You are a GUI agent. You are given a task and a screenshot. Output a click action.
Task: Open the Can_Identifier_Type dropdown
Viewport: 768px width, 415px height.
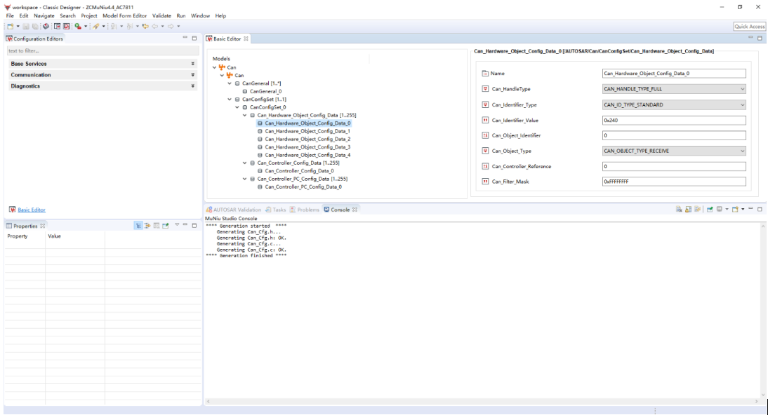(x=674, y=105)
